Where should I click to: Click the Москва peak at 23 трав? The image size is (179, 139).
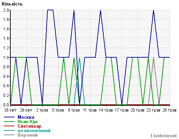pos(154,11)
